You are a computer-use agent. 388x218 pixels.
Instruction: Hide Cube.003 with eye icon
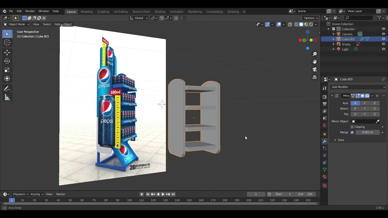tap(383, 39)
